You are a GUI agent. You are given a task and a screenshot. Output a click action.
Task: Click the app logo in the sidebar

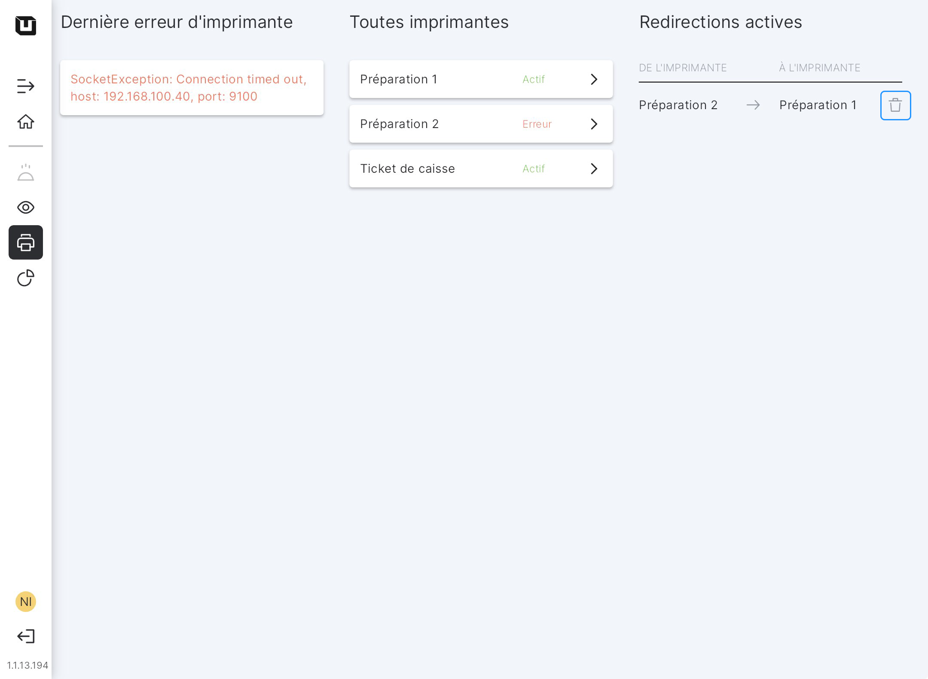pos(26,26)
